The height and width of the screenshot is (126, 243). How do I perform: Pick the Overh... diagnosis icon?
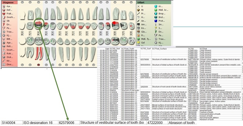(x=4, y=17)
